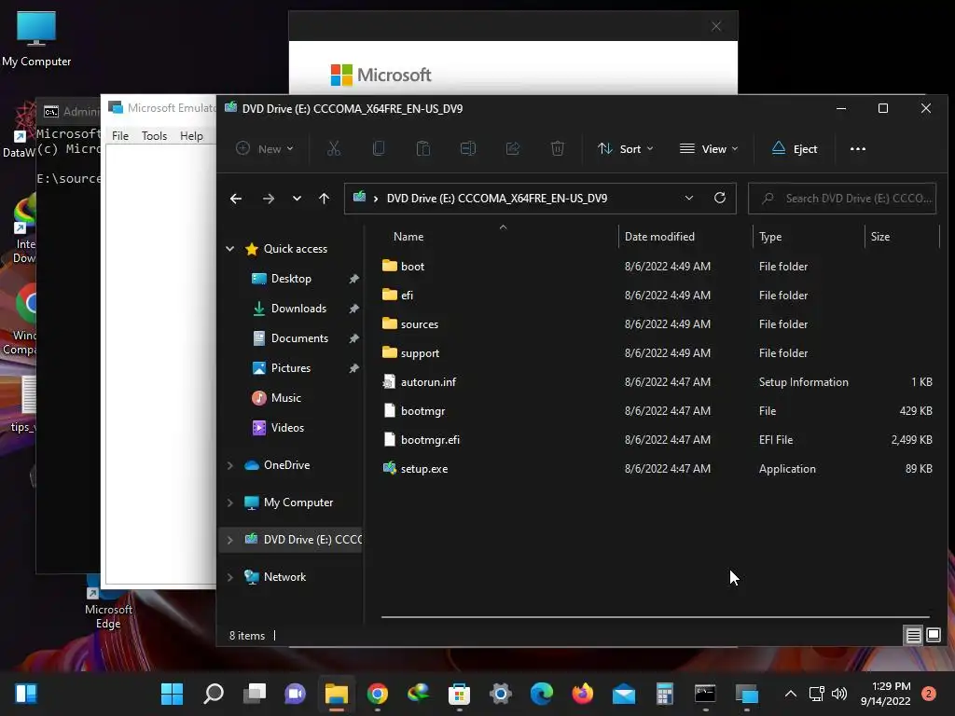
Task: Expand address bar history dropdown
Action: click(689, 198)
